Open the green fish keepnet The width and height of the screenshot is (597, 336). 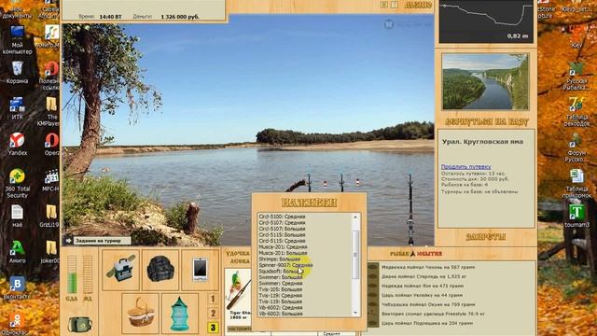pos(180,314)
